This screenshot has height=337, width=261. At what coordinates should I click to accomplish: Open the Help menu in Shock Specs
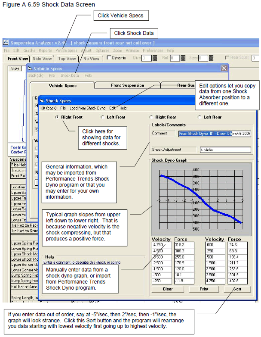(123, 108)
